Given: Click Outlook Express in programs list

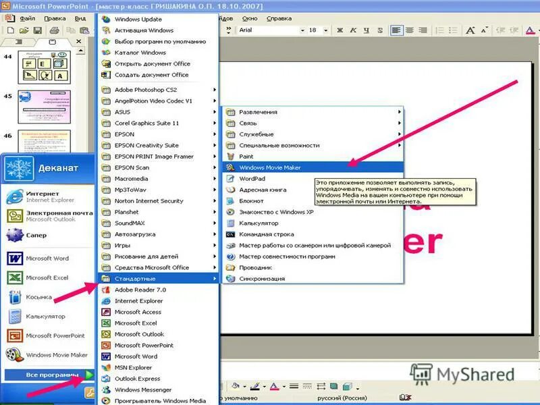Looking at the screenshot, I should (x=159, y=379).
